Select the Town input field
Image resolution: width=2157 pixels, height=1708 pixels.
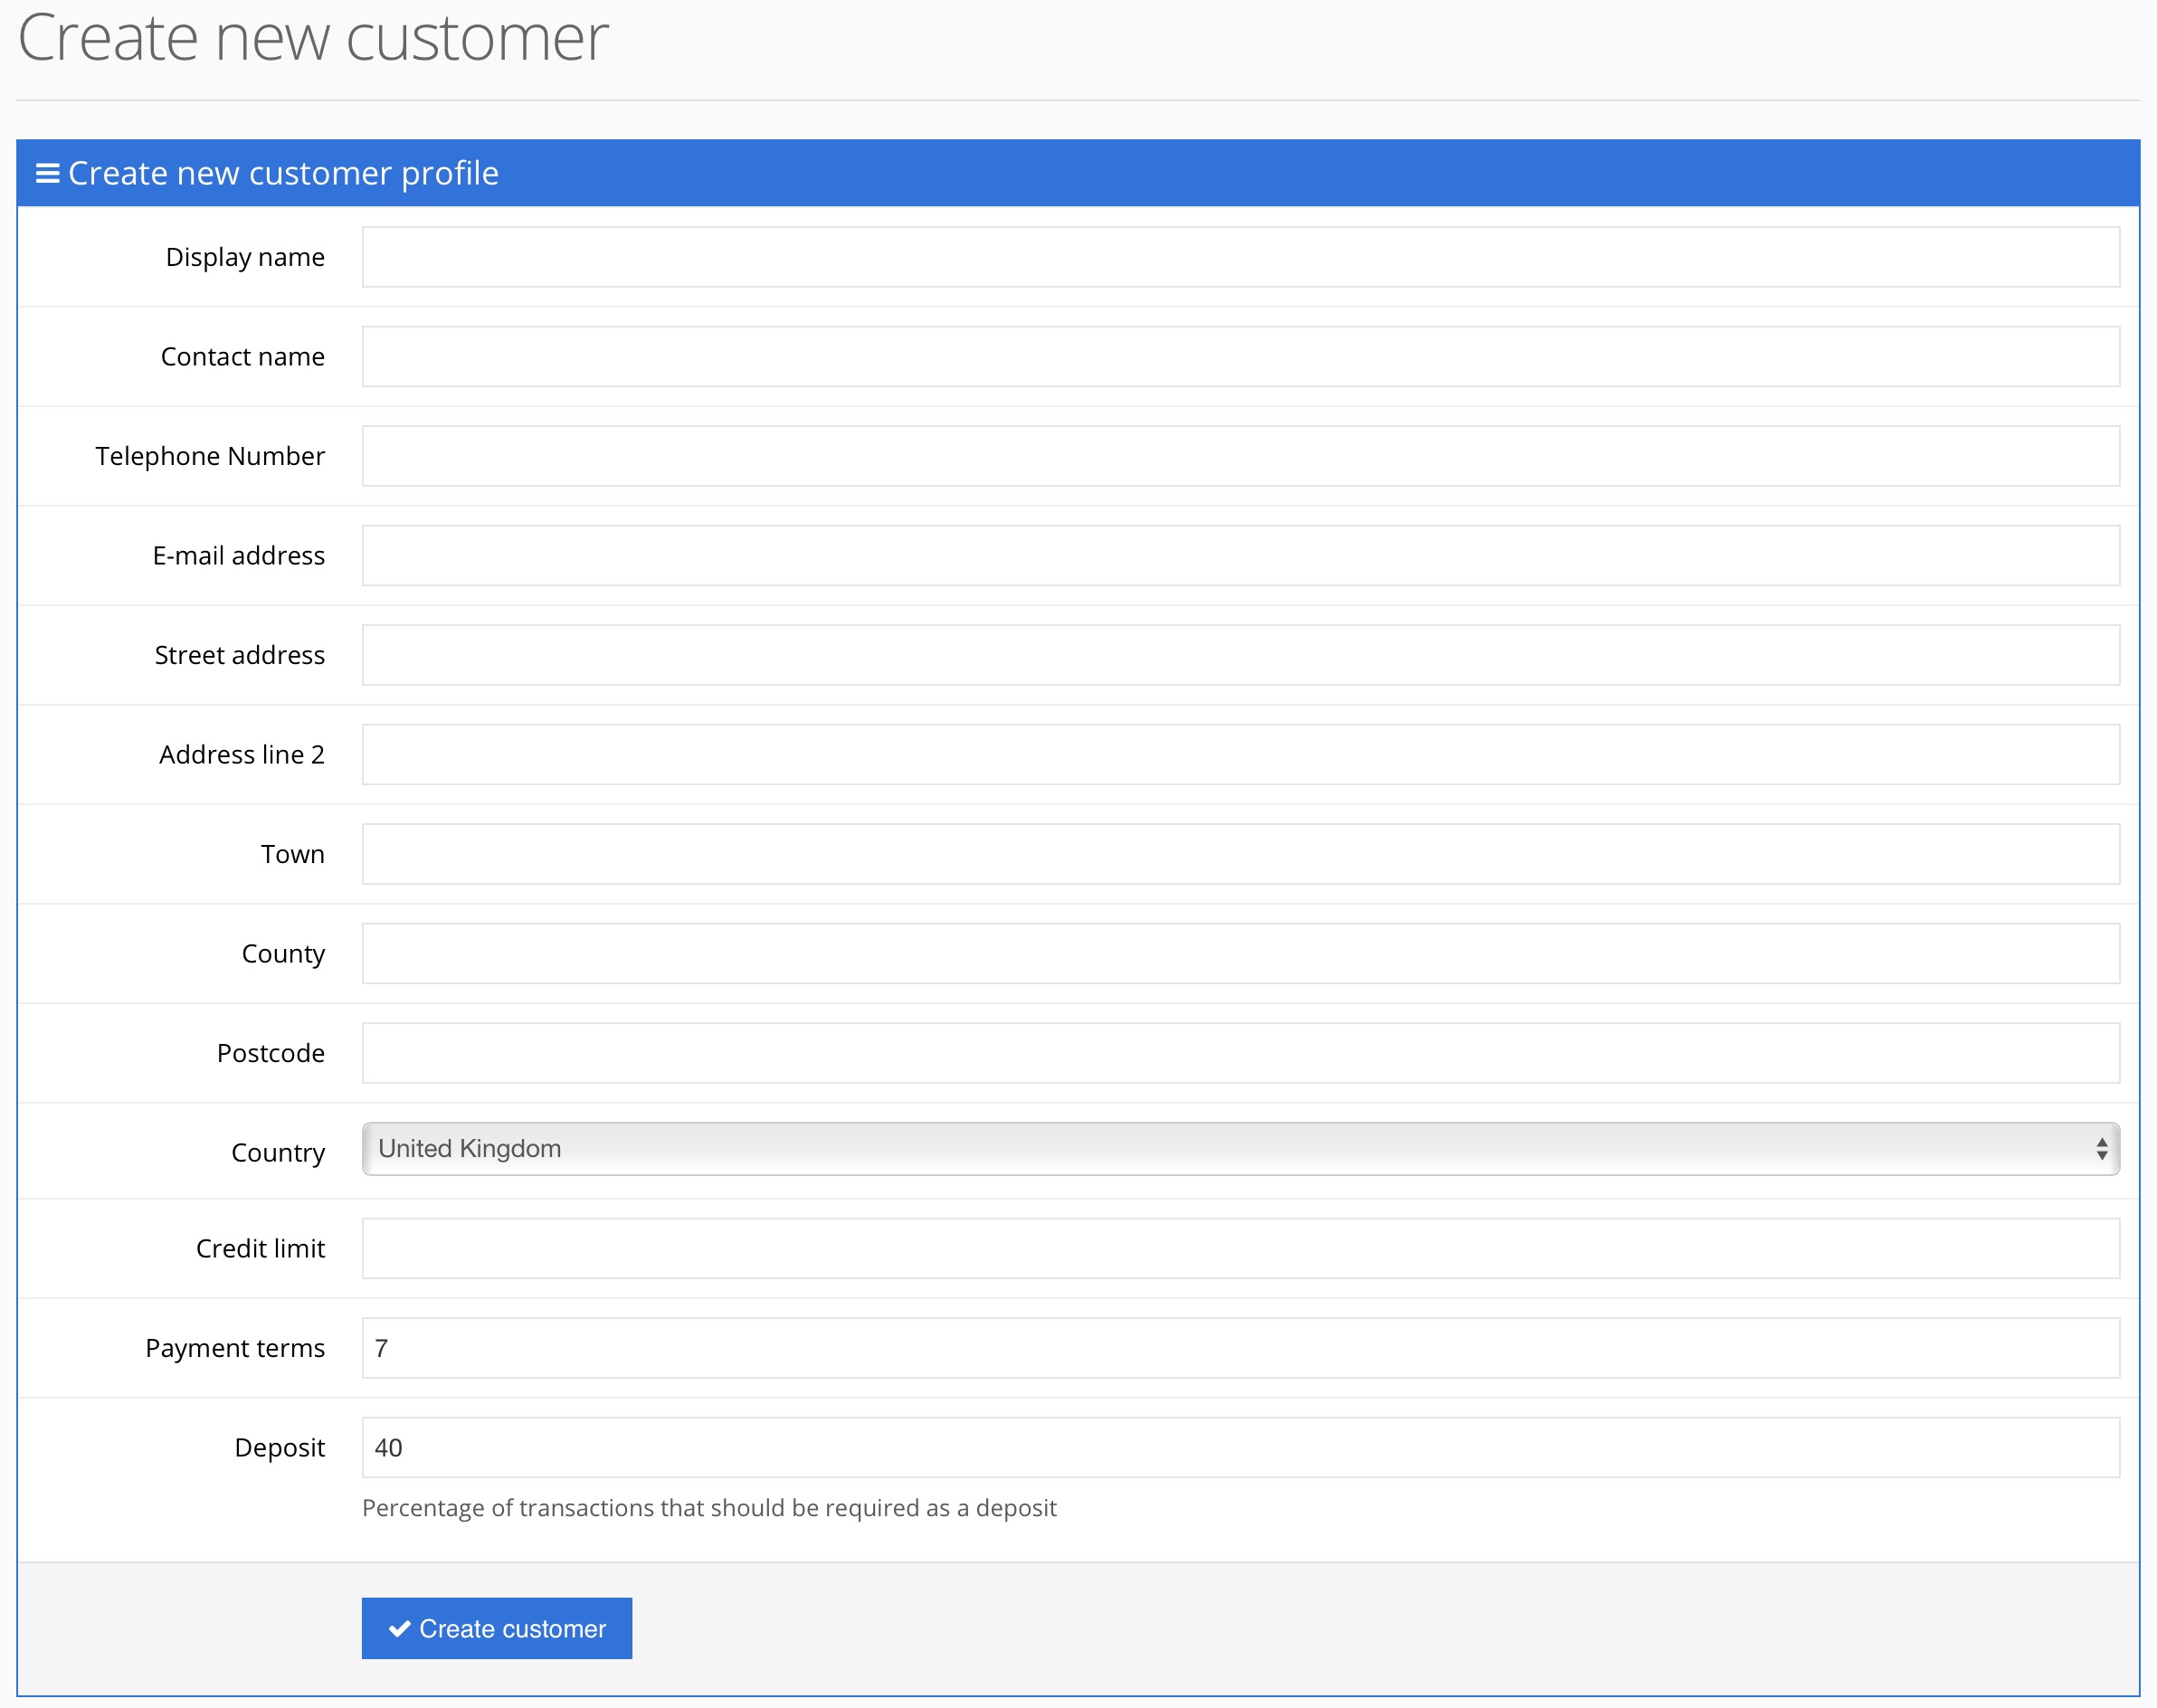[1239, 854]
